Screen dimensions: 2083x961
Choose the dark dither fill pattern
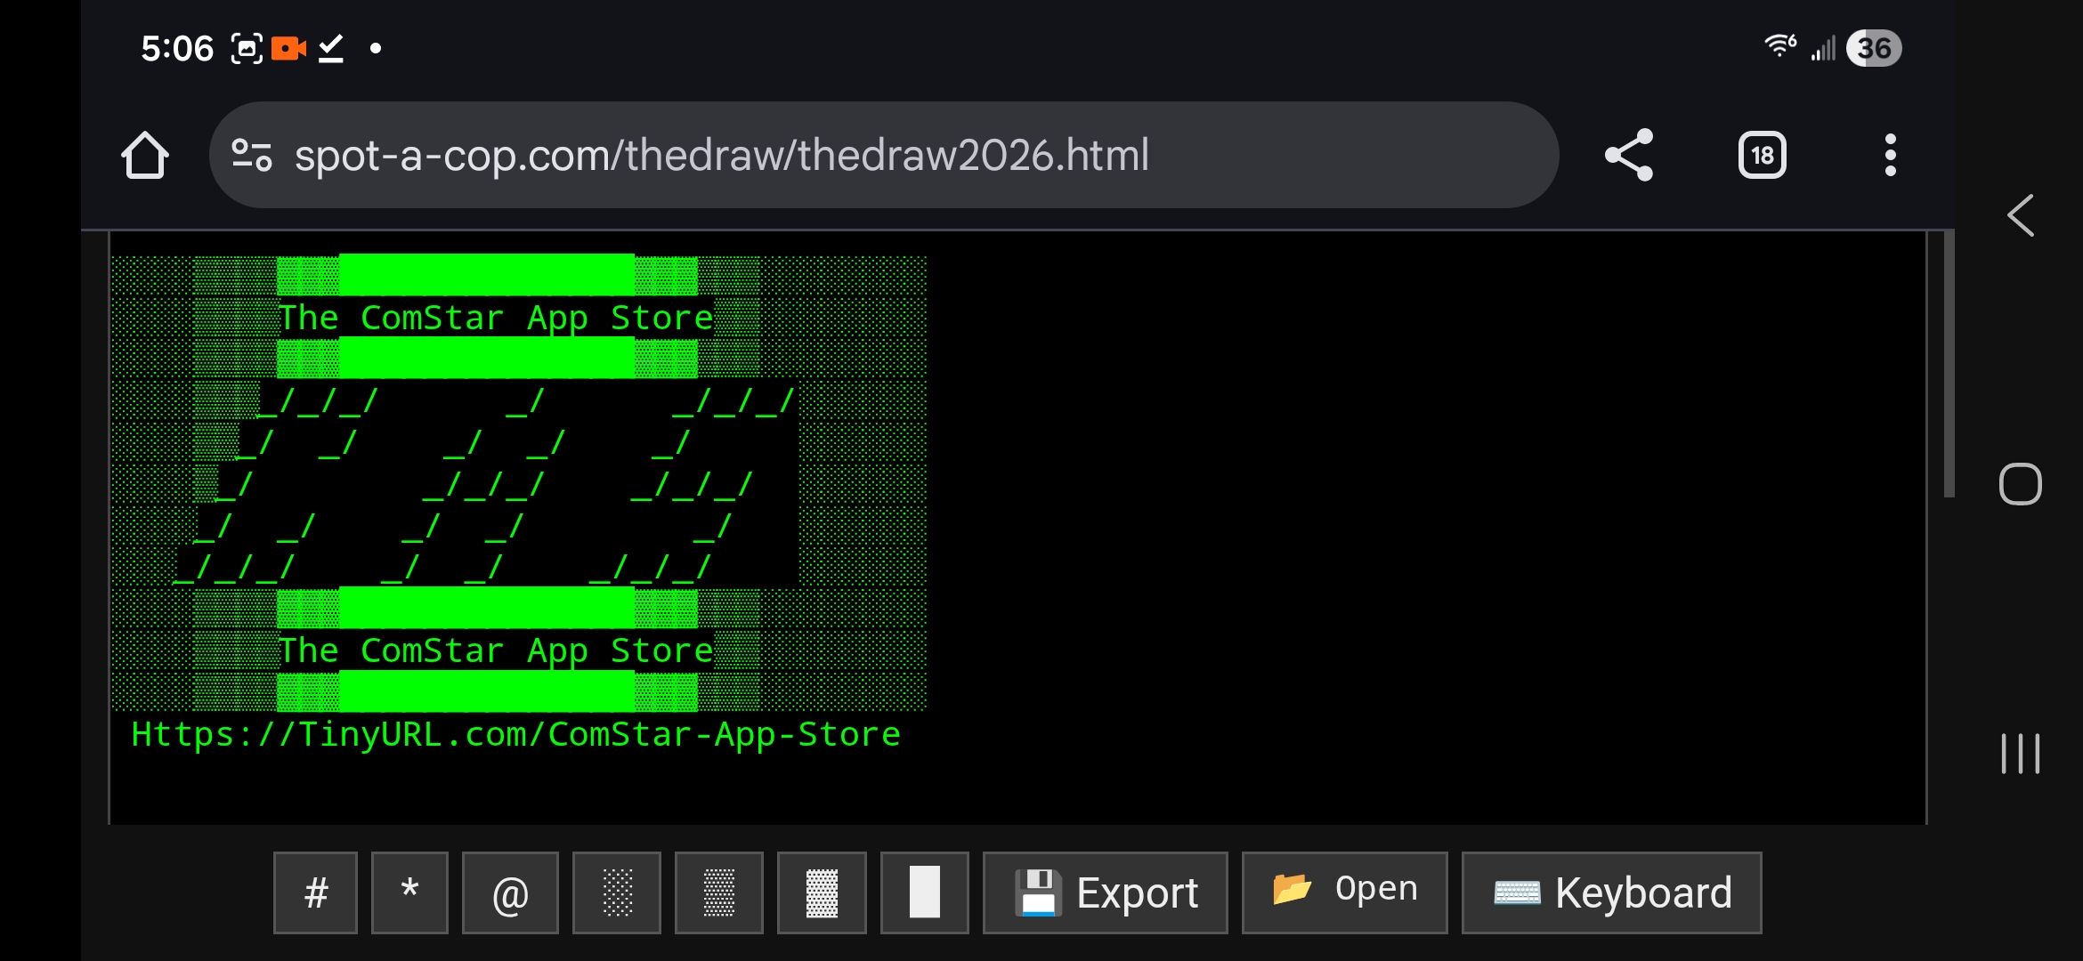point(821,892)
